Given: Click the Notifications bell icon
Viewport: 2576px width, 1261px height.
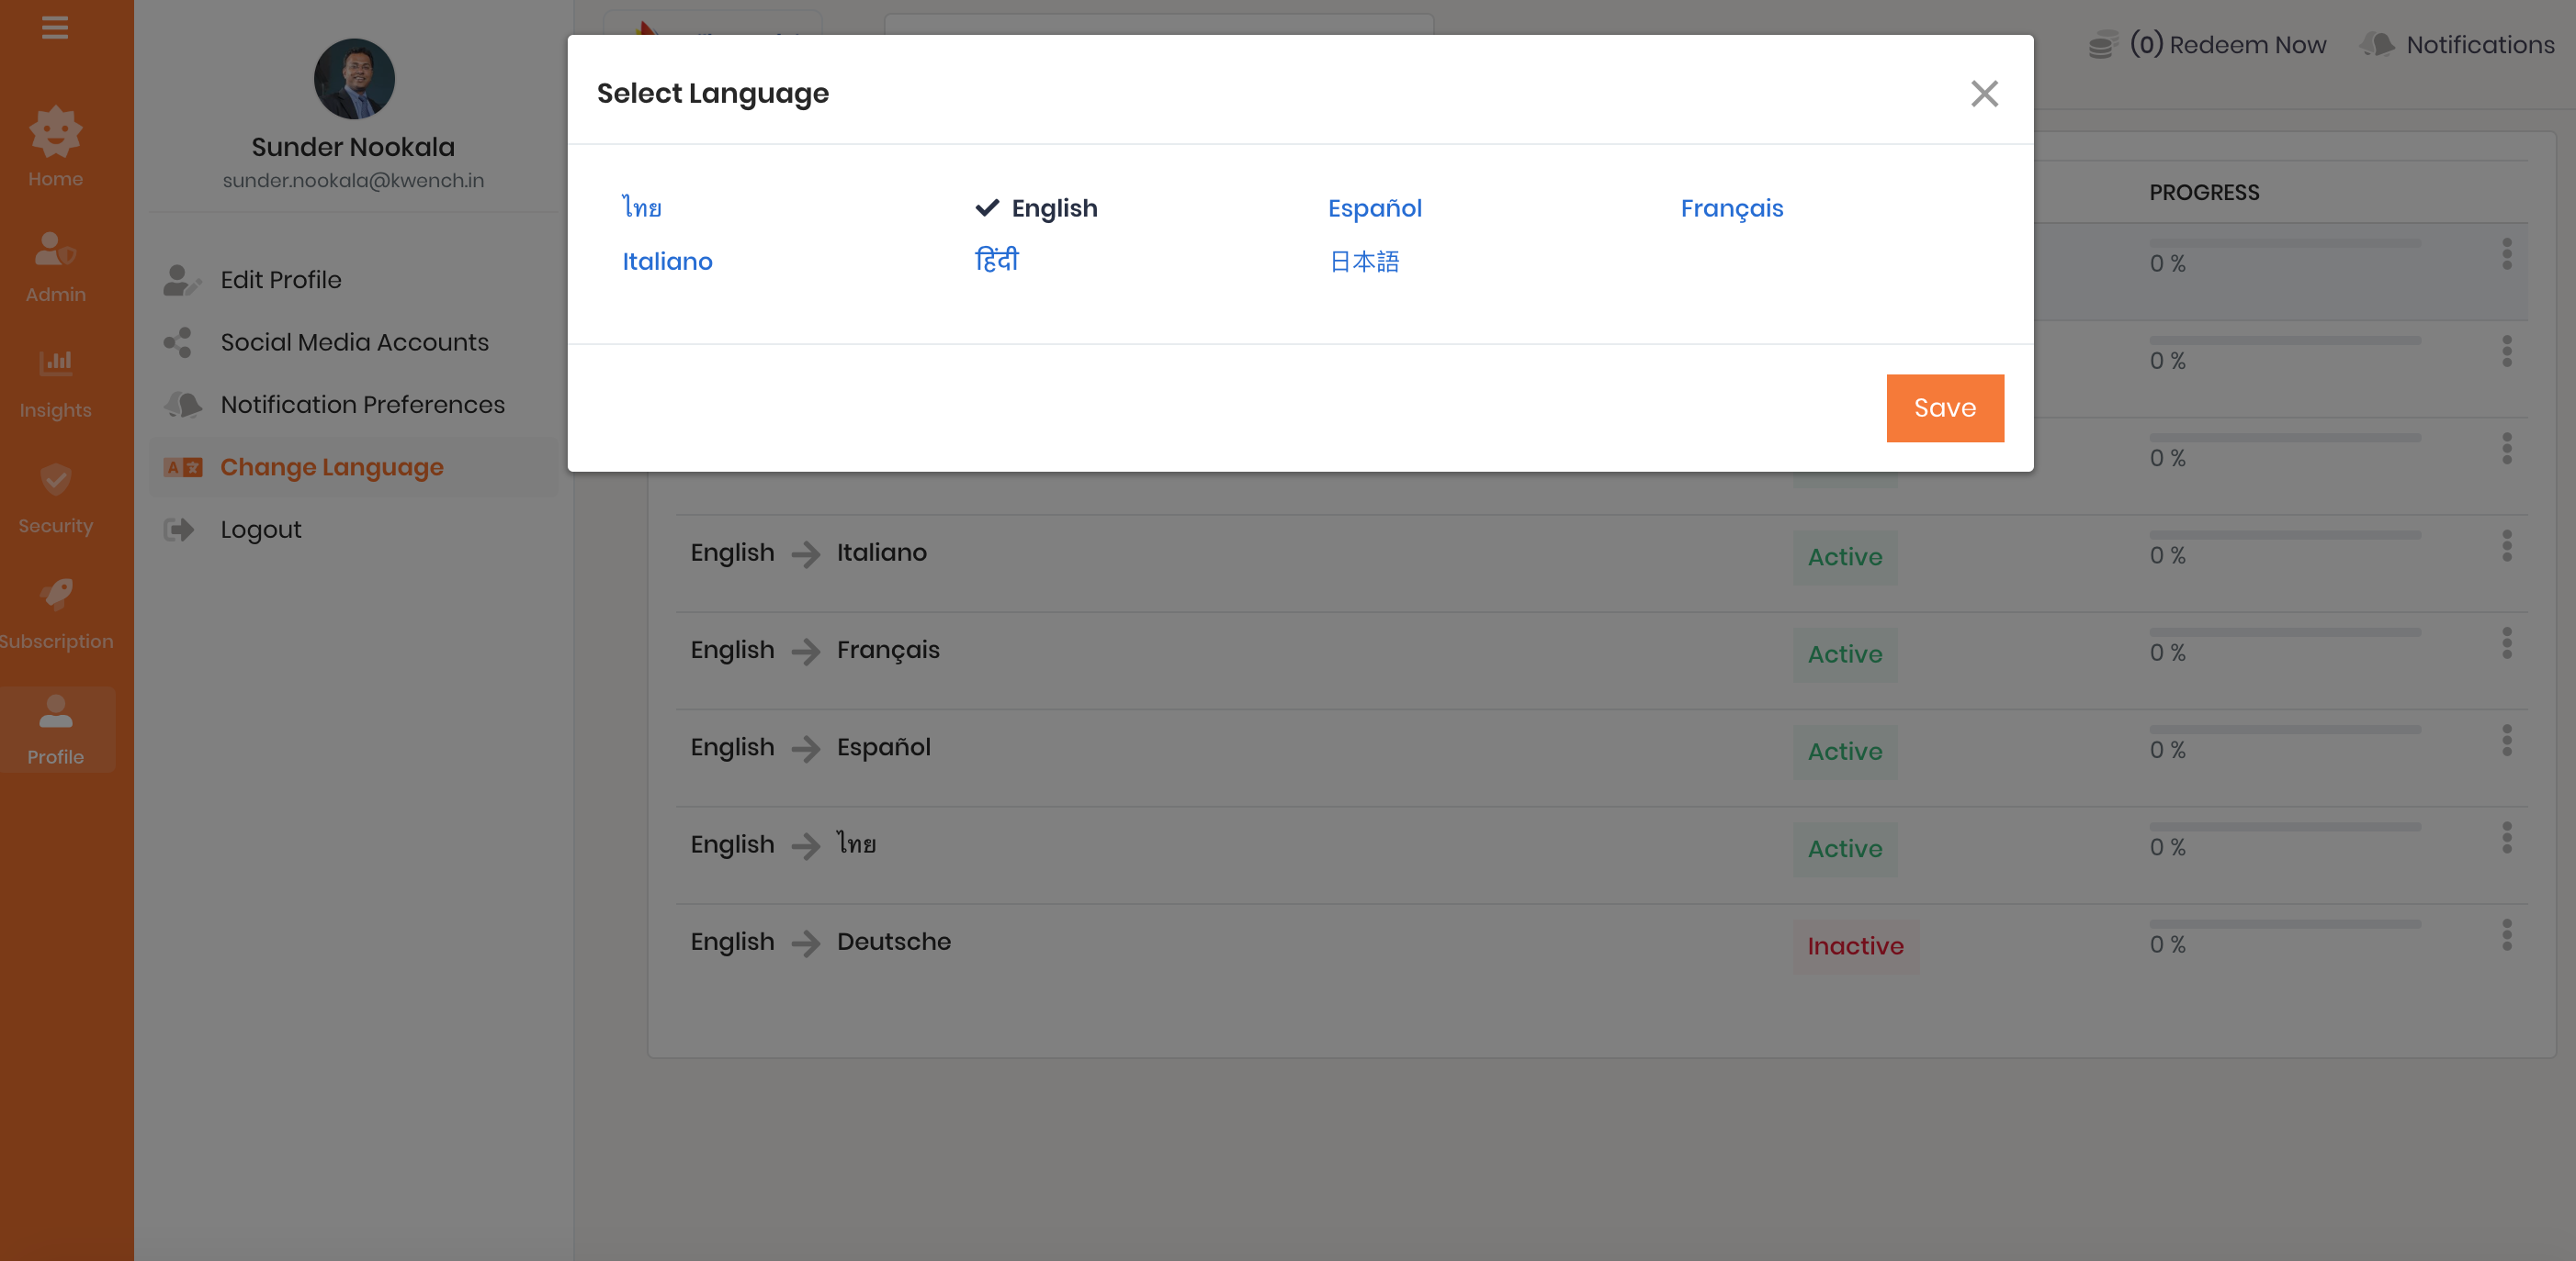Looking at the screenshot, I should click(2378, 45).
